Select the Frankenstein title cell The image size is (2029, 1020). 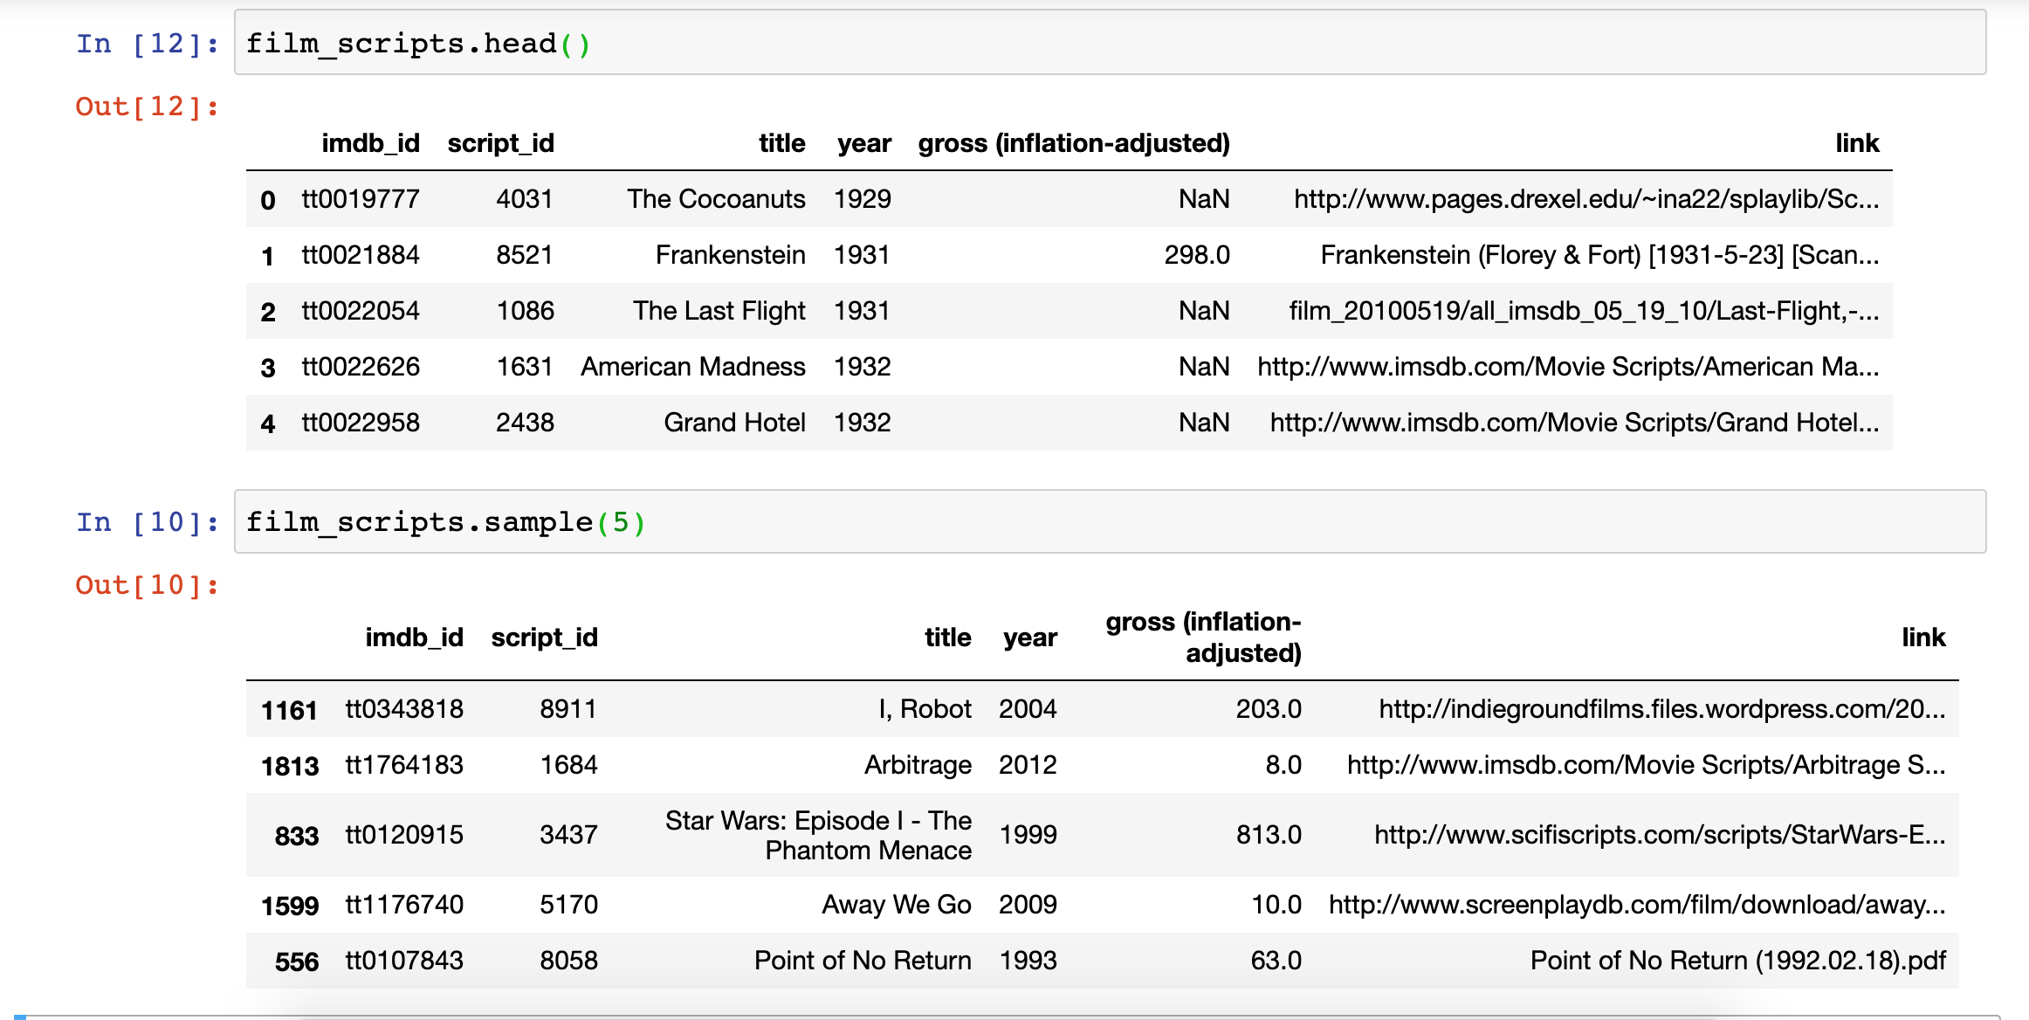[x=731, y=255]
